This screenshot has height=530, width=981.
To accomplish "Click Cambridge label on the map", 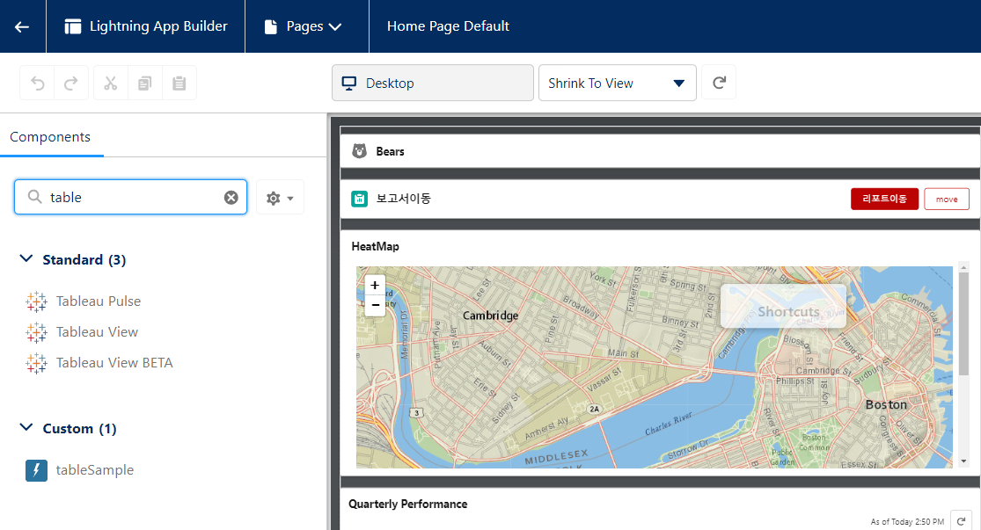I will 491,316.
